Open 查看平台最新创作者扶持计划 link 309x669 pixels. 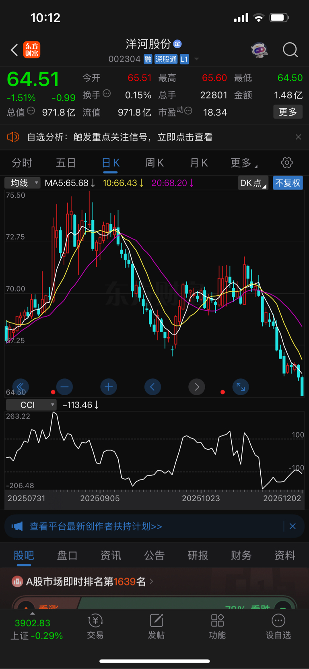coord(96,526)
